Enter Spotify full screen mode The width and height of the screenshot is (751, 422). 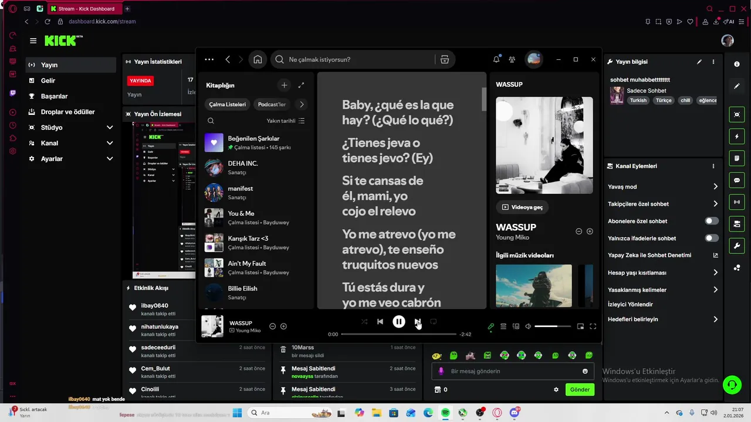pyautogui.click(x=593, y=326)
